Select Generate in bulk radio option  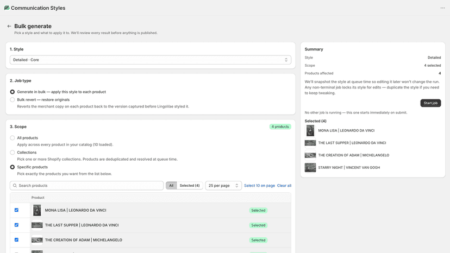[12, 92]
